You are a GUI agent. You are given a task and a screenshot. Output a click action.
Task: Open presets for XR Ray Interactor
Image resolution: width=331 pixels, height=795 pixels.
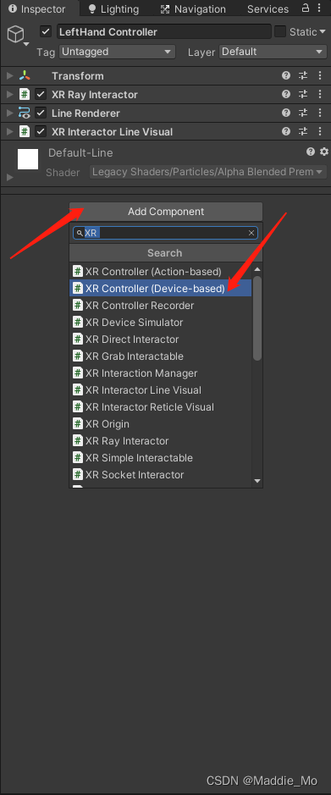coord(303,94)
